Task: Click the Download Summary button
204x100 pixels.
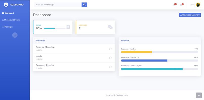Action: [190, 15]
